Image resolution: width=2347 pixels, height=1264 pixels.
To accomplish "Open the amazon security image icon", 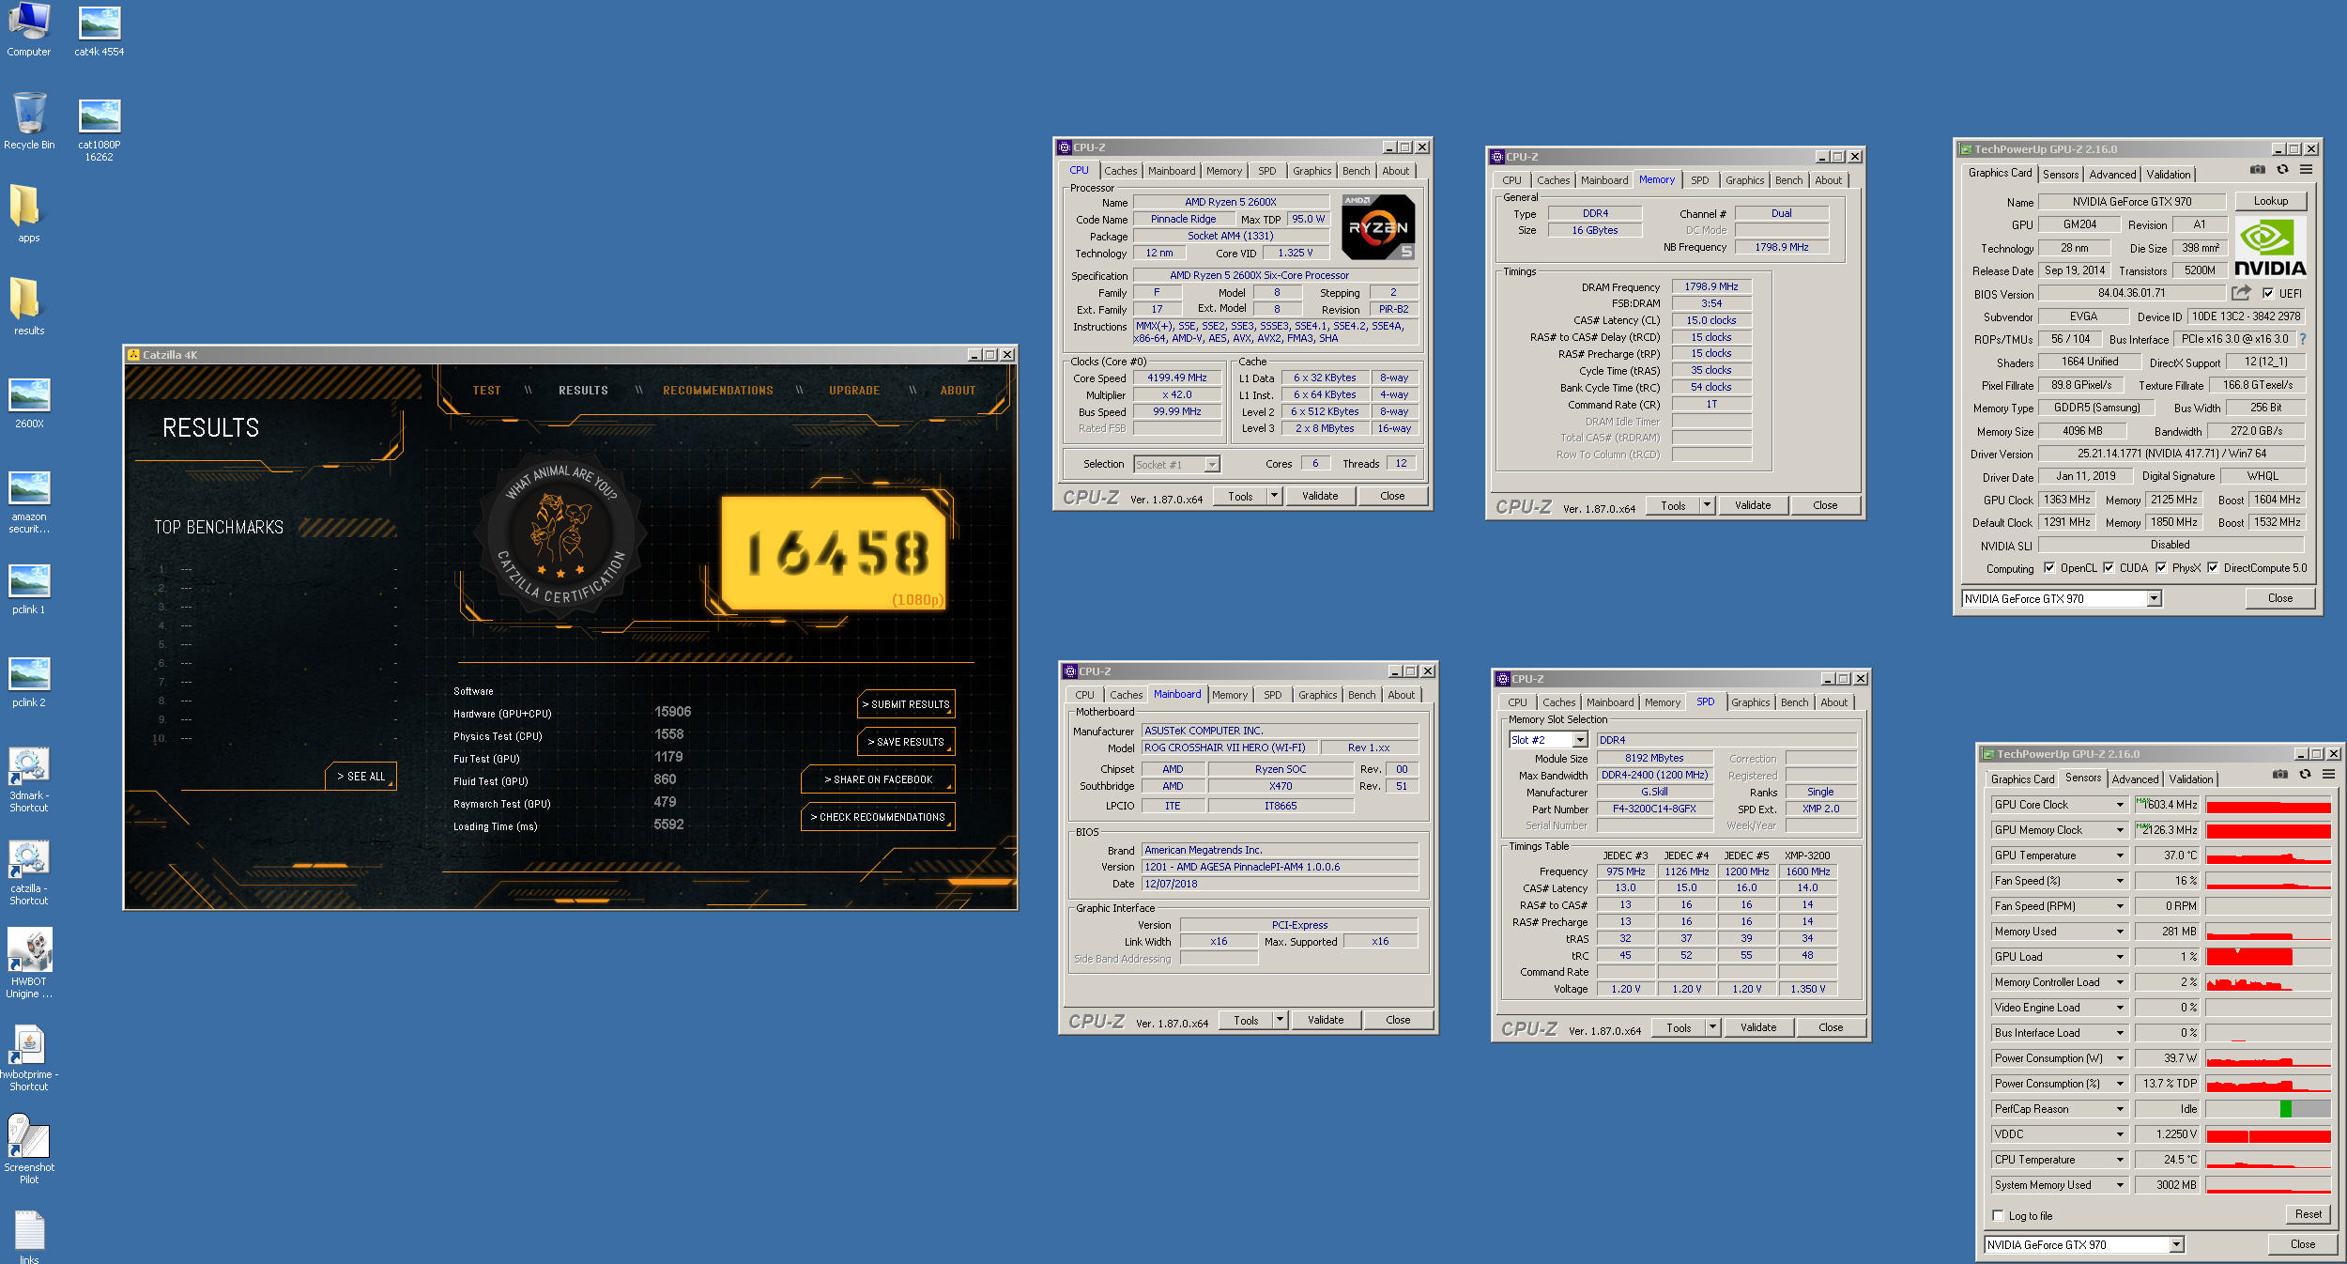I will point(29,501).
